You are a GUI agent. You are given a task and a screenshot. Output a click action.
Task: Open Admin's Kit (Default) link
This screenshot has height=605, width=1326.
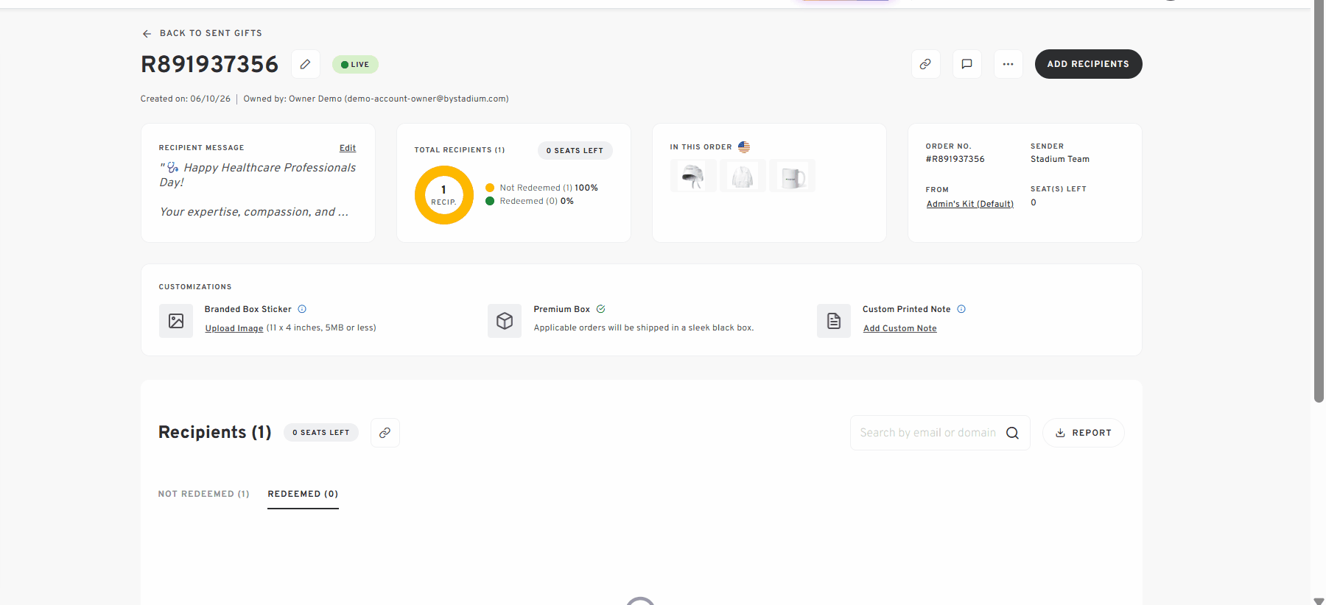(969, 204)
